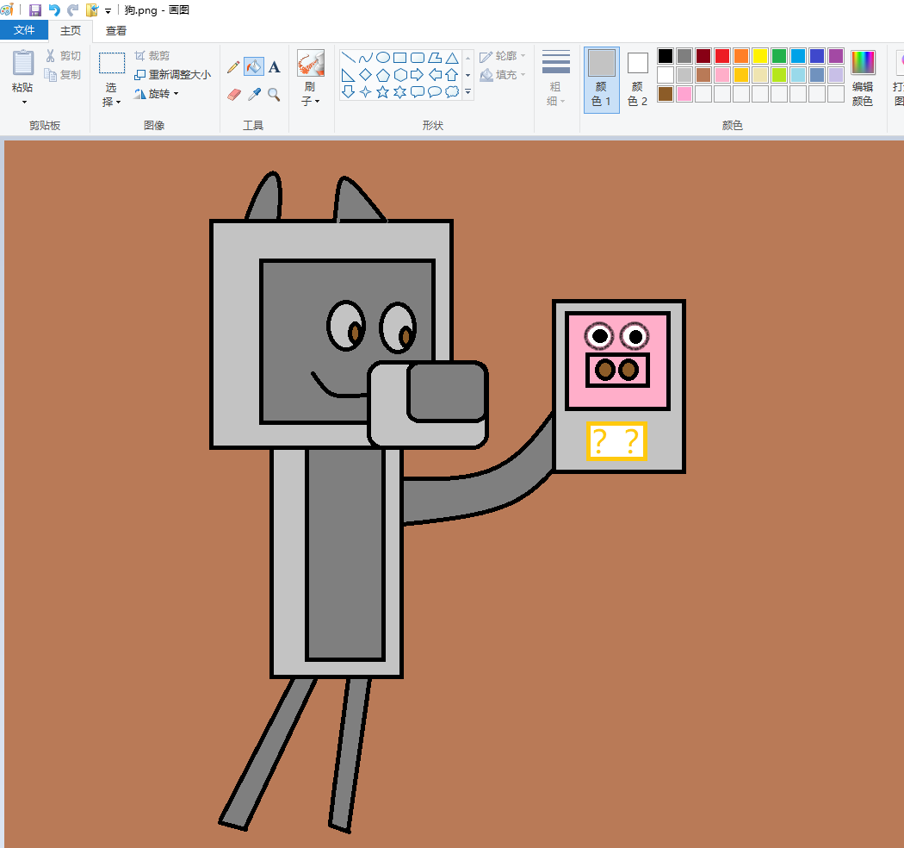Activate the 颜色 1 color slot

pos(601,79)
